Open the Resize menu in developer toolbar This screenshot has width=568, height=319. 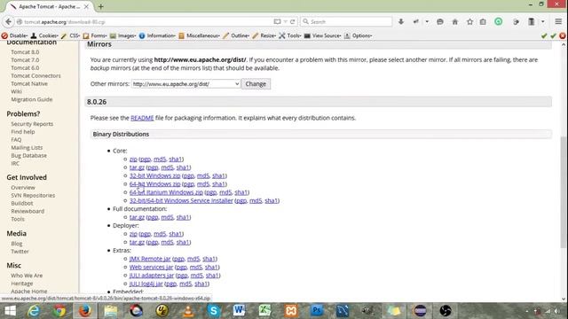coord(264,35)
